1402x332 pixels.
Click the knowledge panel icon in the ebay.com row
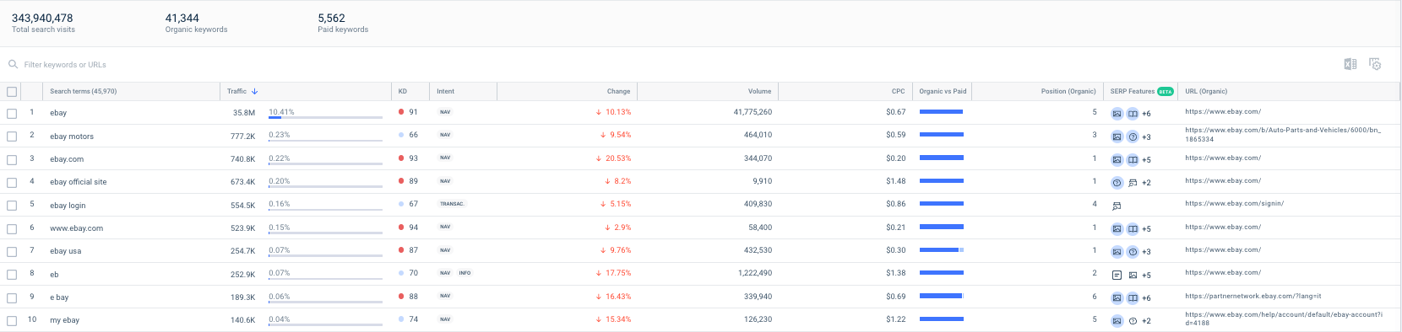pos(1133,159)
